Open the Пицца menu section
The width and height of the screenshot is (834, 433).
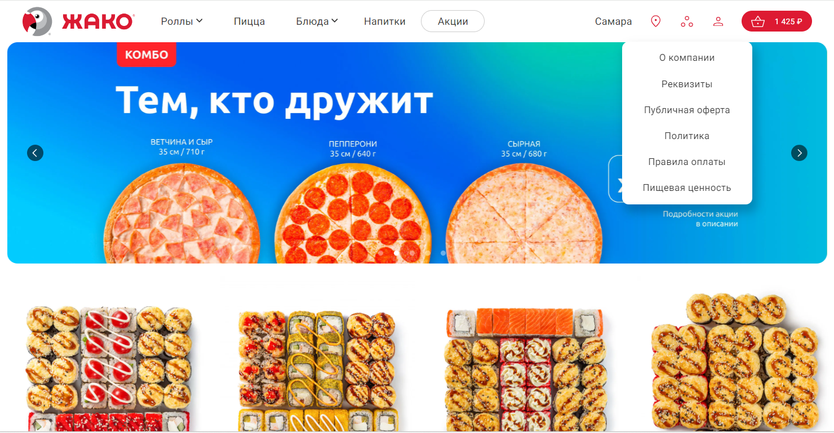click(249, 21)
